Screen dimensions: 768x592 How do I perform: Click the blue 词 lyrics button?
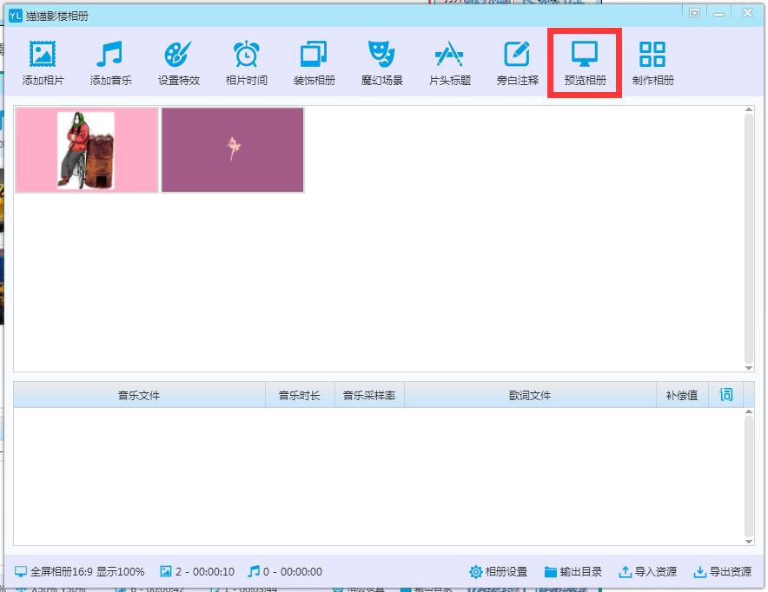[x=726, y=395]
